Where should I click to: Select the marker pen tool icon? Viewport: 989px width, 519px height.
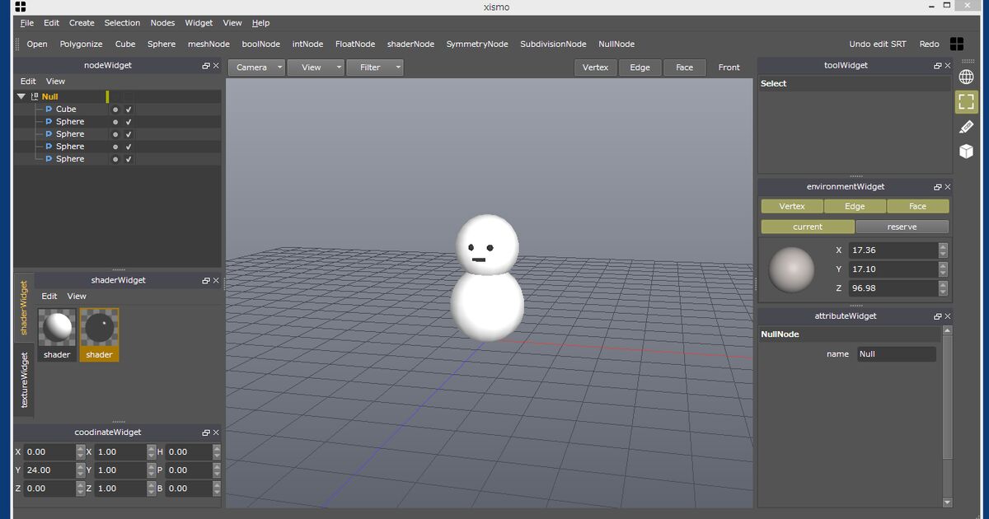point(966,127)
